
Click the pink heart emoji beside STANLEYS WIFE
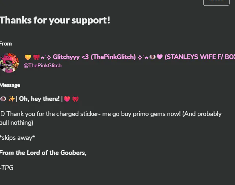[x=160, y=57]
